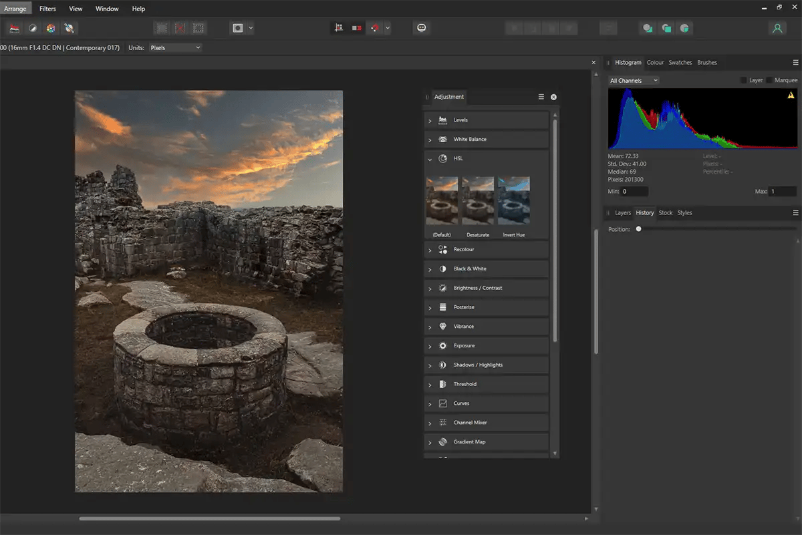Open the account profile icon
Screen dimensions: 802x535
777,28
